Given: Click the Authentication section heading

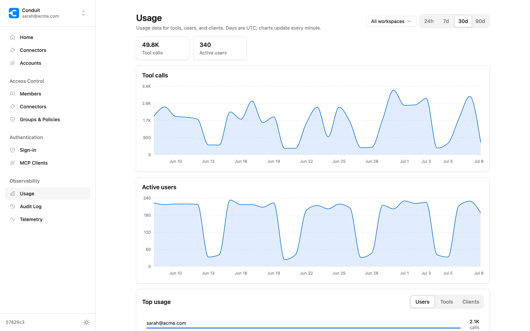Looking at the screenshot, I should (26, 137).
